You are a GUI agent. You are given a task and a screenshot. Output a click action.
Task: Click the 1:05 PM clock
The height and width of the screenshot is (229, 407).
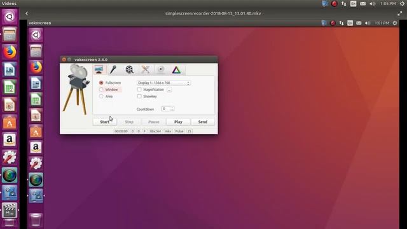point(388,4)
